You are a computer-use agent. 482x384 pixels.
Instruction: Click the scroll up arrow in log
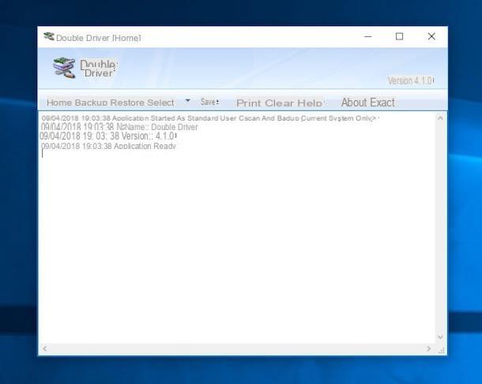pyautogui.click(x=440, y=118)
